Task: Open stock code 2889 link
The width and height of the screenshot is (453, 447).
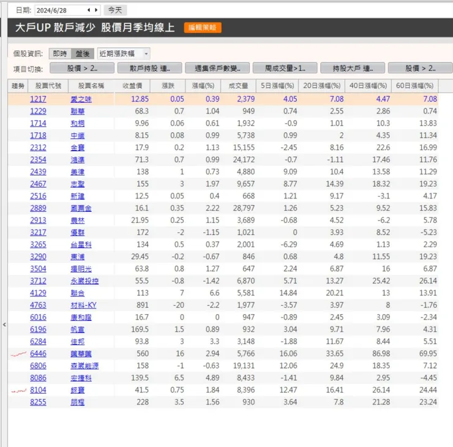Action: 38,208
